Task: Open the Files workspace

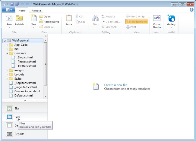Action: (25, 117)
